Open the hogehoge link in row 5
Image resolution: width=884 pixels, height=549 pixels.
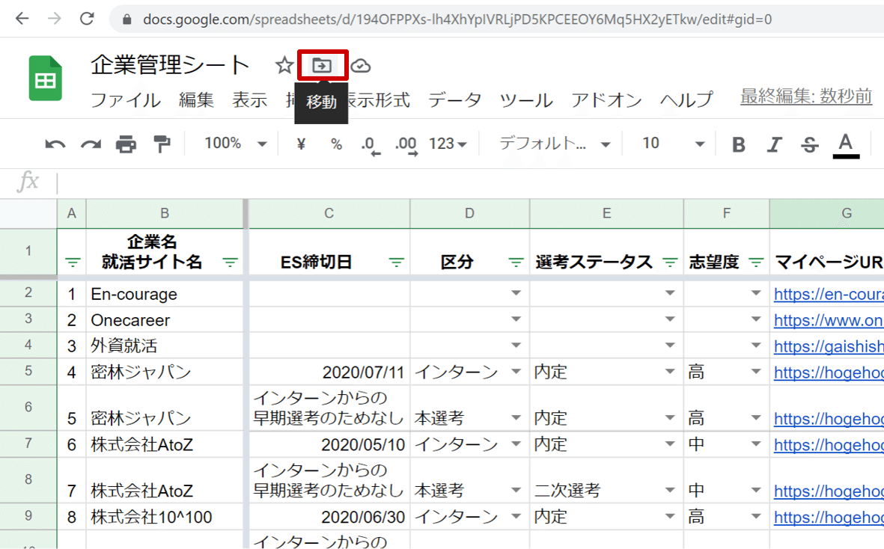click(x=828, y=372)
